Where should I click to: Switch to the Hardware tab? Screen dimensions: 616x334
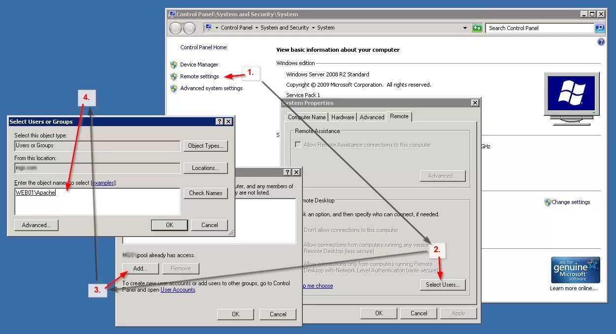click(342, 117)
